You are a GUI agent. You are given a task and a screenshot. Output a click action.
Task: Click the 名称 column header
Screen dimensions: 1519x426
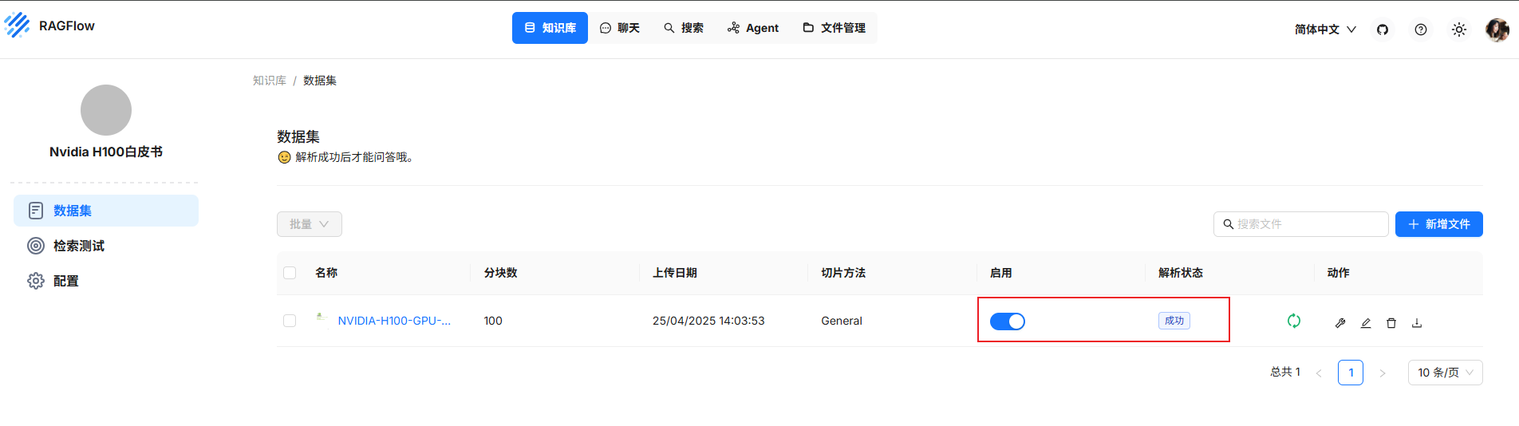coord(326,273)
